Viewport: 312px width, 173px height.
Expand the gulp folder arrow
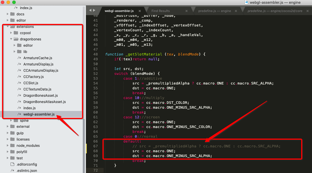7,133
